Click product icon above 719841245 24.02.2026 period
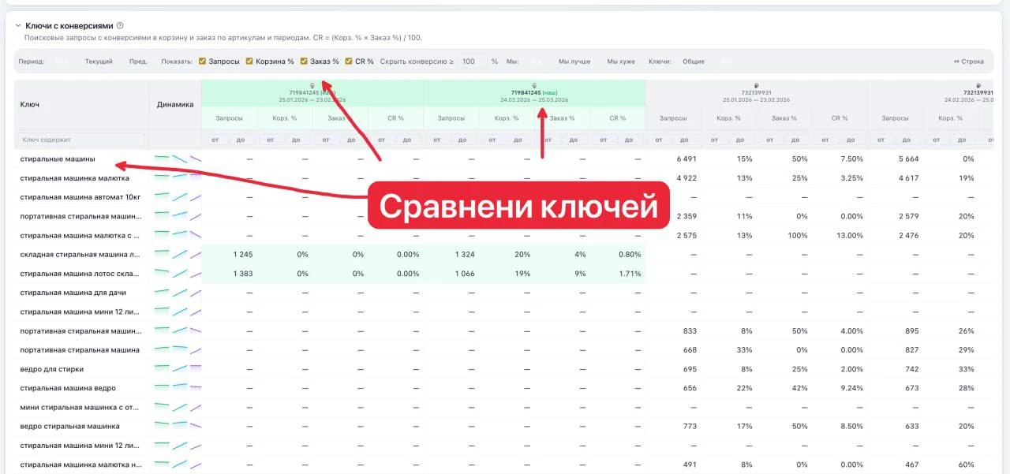 click(535, 85)
